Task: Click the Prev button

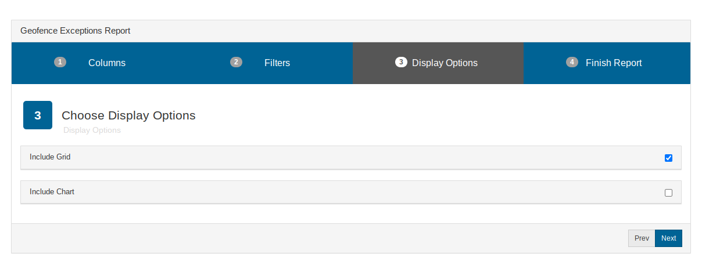Action: 642,238
